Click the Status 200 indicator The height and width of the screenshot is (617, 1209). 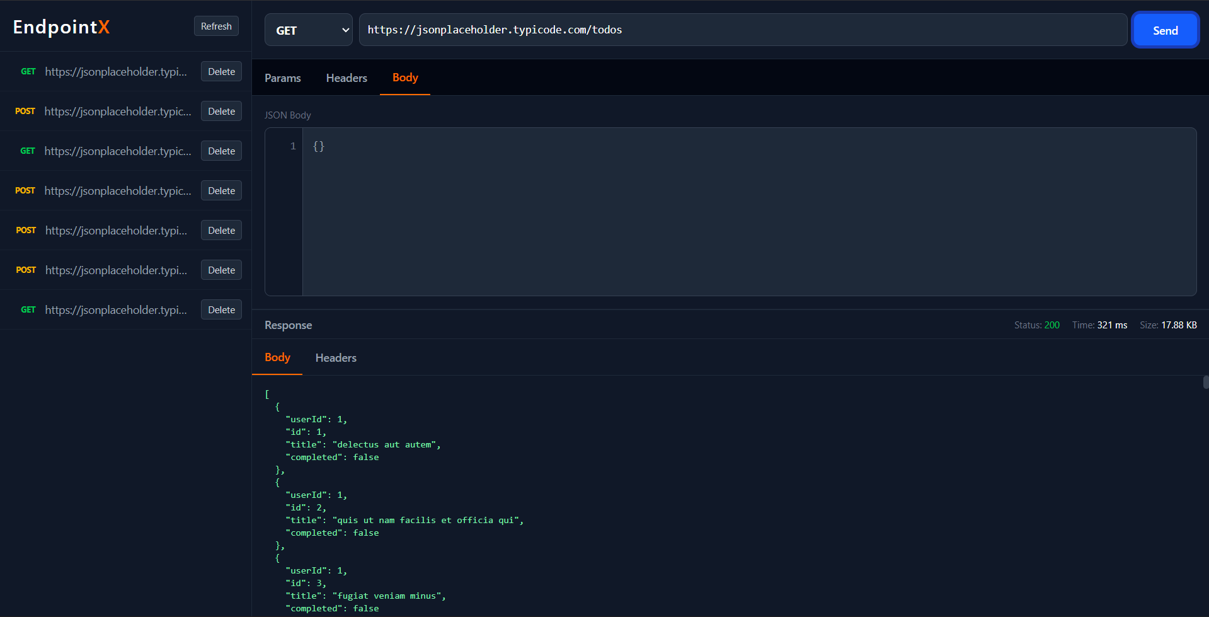click(x=1037, y=325)
